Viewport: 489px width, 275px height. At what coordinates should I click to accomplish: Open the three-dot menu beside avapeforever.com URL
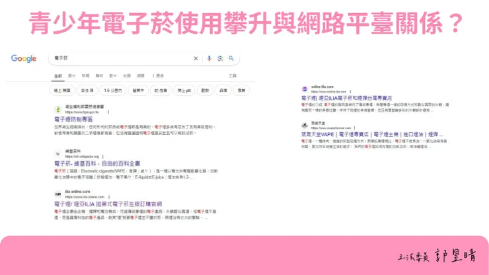coord(355,128)
